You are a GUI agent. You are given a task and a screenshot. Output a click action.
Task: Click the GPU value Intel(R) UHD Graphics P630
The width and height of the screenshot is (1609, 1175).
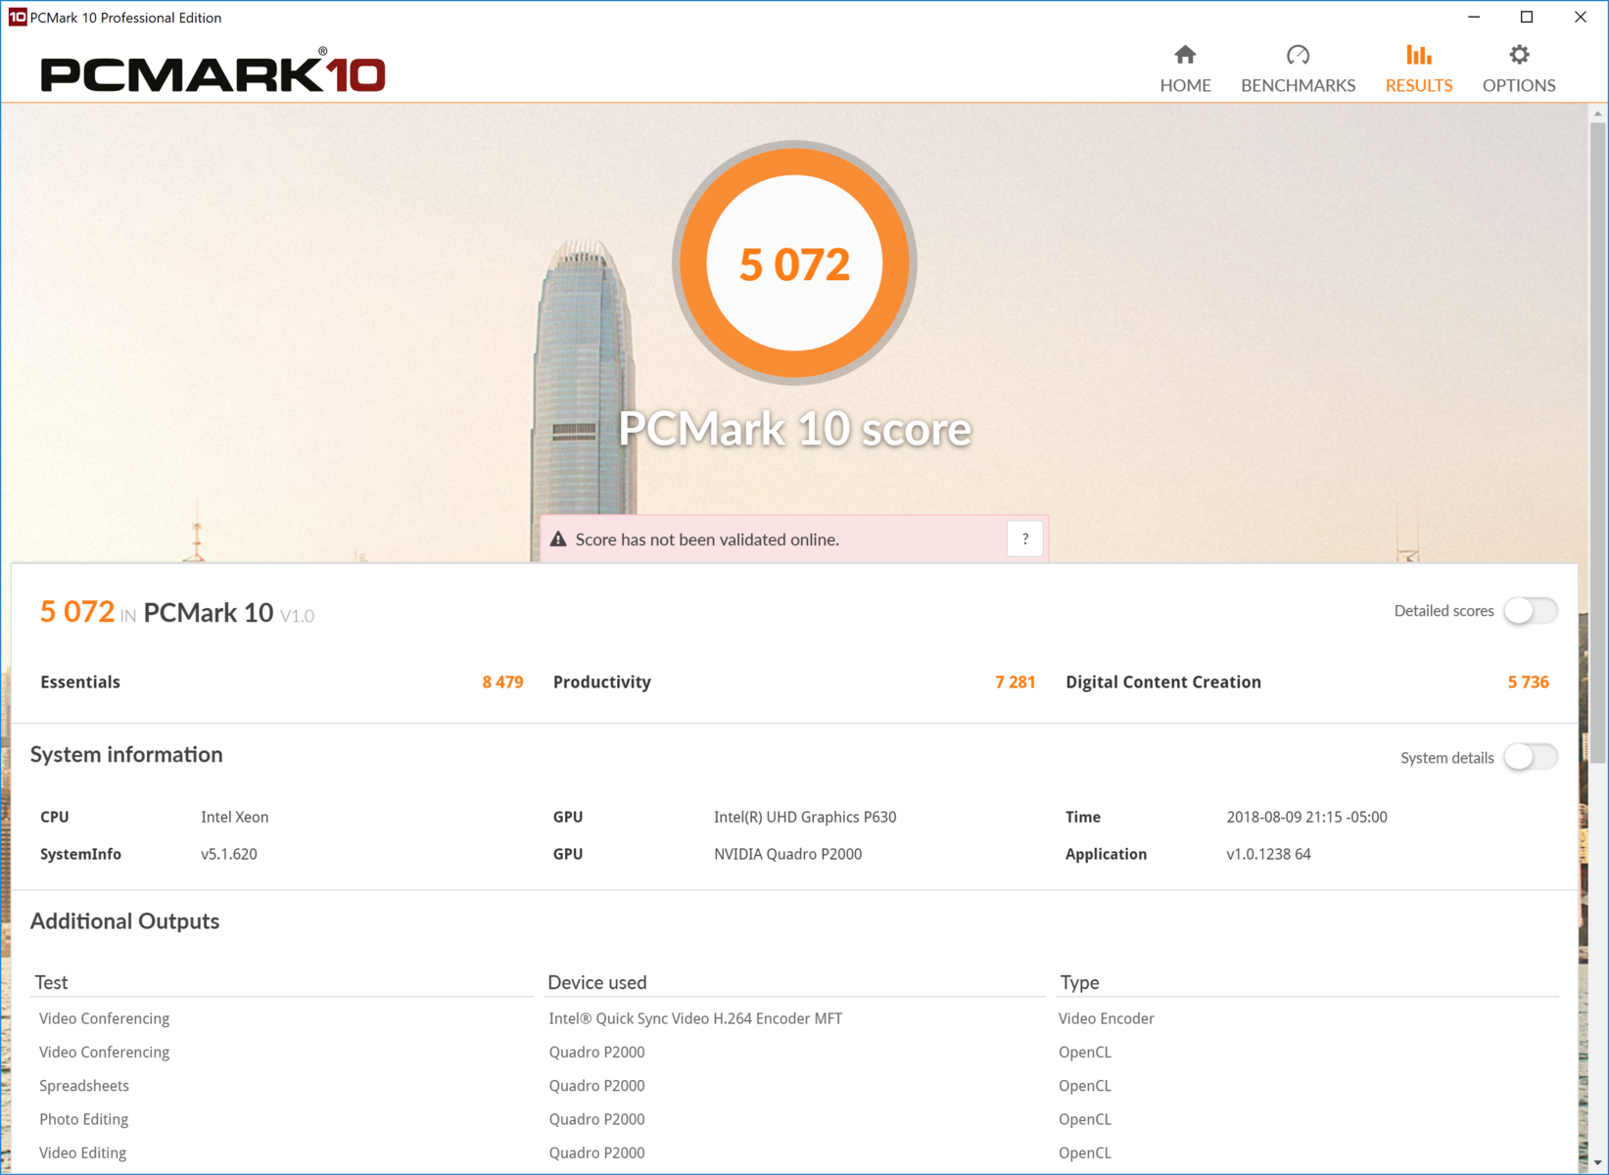[x=805, y=817]
